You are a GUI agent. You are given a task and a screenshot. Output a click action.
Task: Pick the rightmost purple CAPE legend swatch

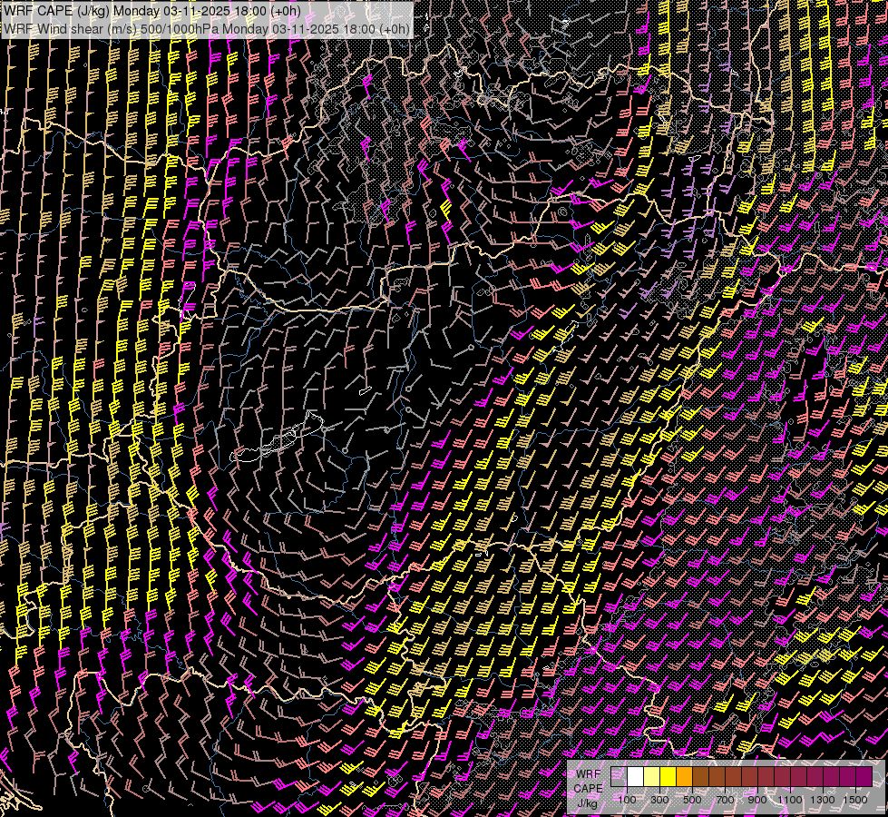(864, 777)
